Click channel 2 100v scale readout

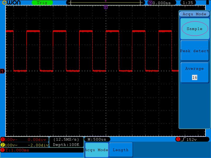click(x=11, y=145)
